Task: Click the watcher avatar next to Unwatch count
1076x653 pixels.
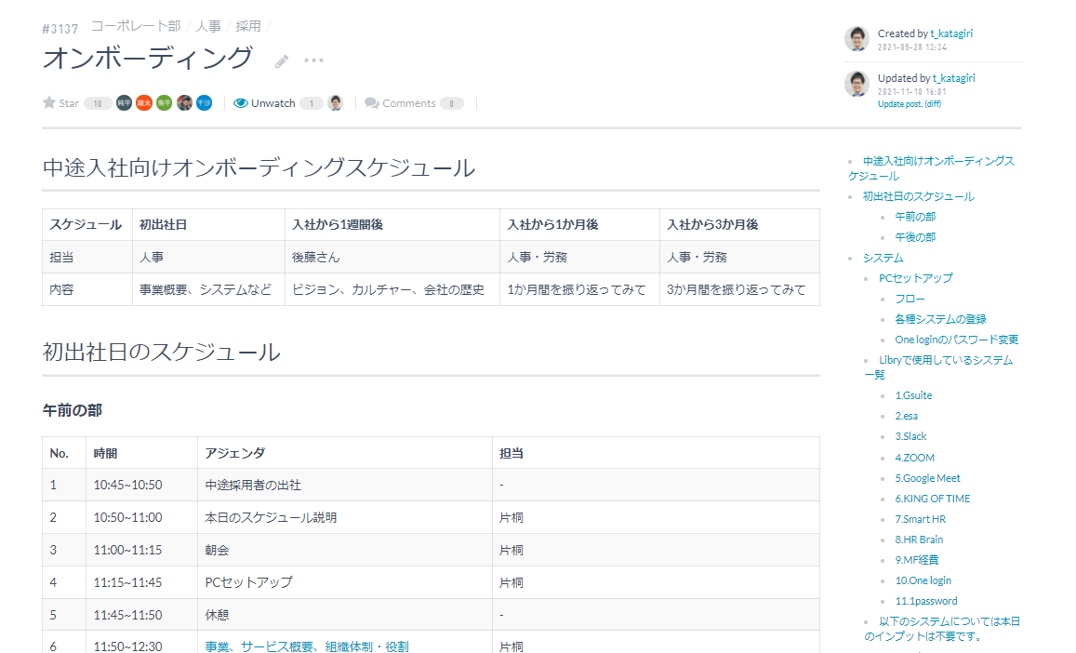Action: (335, 103)
